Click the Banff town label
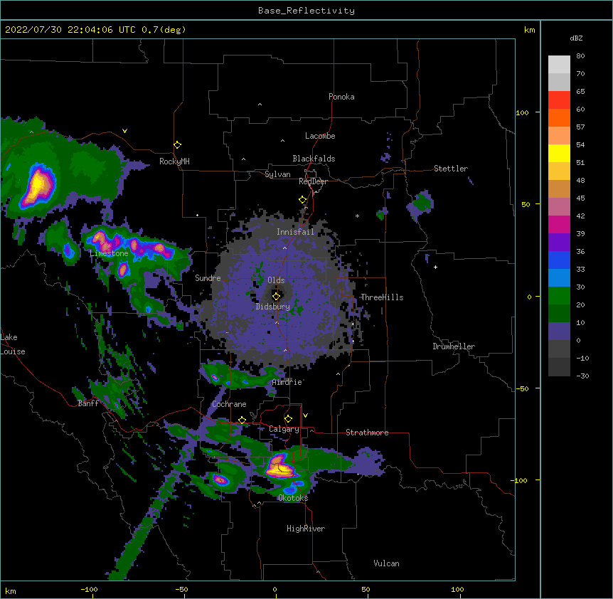The width and height of the screenshot is (613, 599). pyautogui.click(x=88, y=403)
